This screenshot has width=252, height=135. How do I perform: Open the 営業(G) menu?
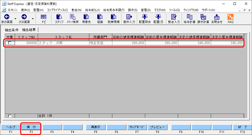point(13,10)
